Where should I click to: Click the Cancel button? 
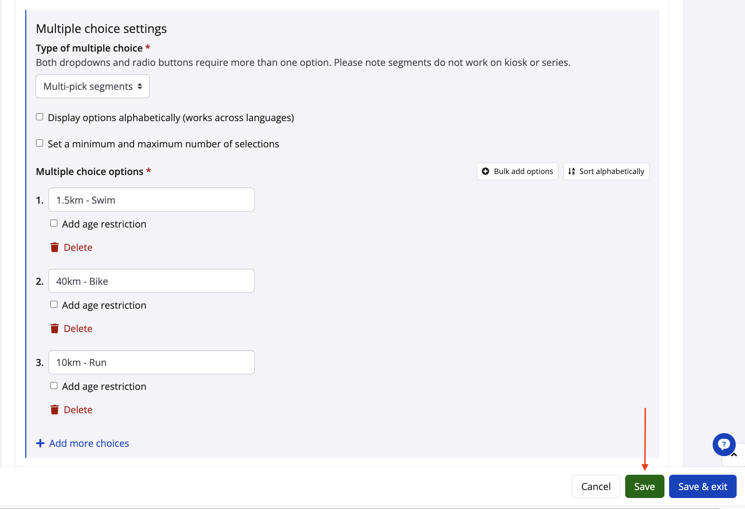pos(596,486)
